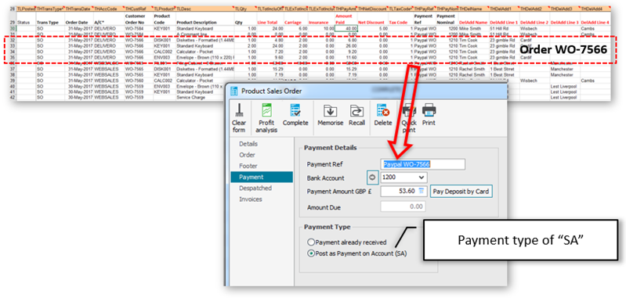Viewport: 626px width, 298px height.
Task: Click the Tax Code column header
Action: pyautogui.click(x=398, y=23)
